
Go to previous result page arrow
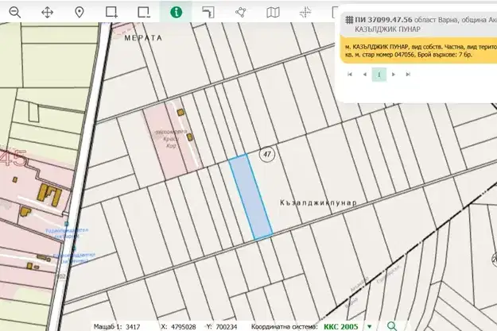pos(364,75)
